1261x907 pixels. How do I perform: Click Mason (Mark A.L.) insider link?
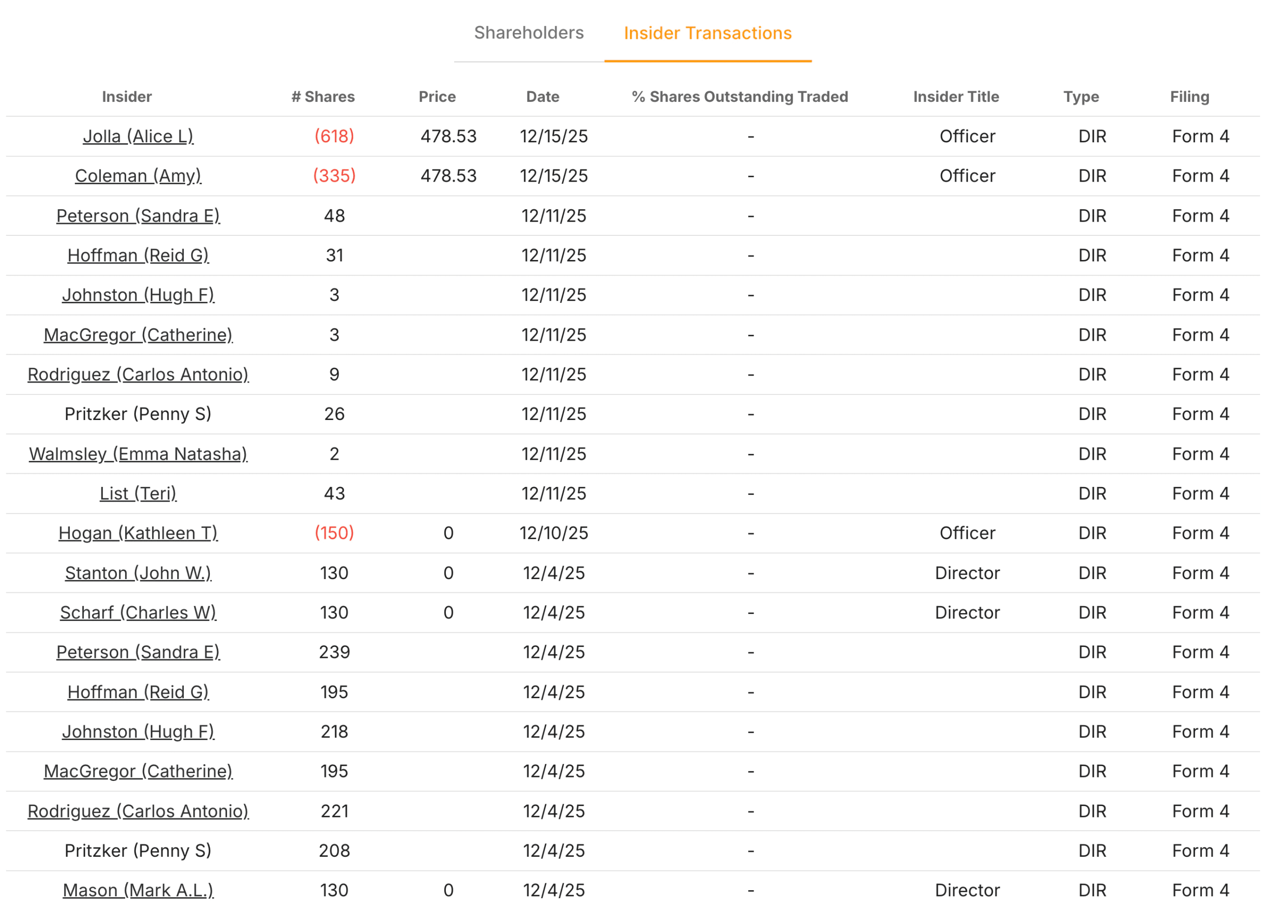(x=138, y=890)
